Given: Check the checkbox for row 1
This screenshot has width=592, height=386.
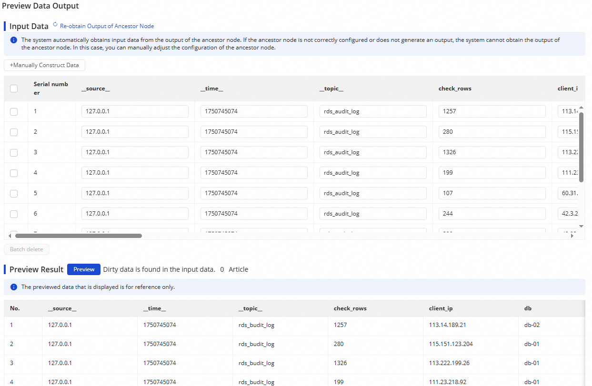Looking at the screenshot, I should pyautogui.click(x=14, y=111).
